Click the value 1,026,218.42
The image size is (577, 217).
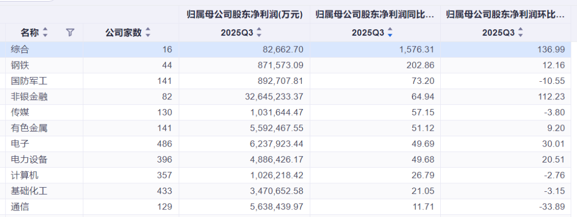pos(276,175)
